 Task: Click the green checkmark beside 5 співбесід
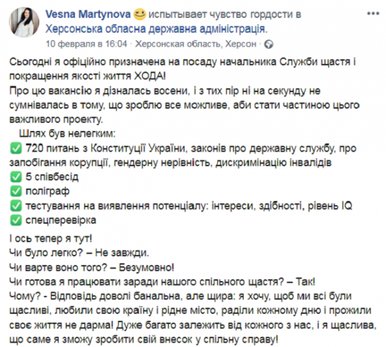pyautogui.click(x=17, y=177)
